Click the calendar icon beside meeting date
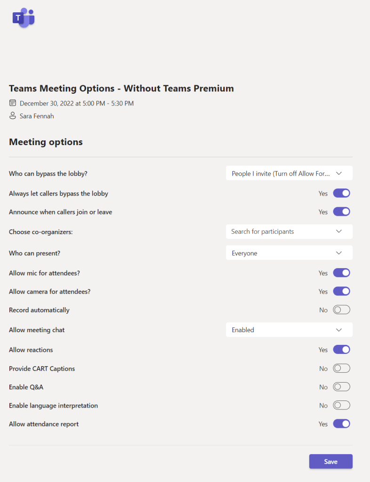The image size is (370, 482). pyautogui.click(x=13, y=103)
